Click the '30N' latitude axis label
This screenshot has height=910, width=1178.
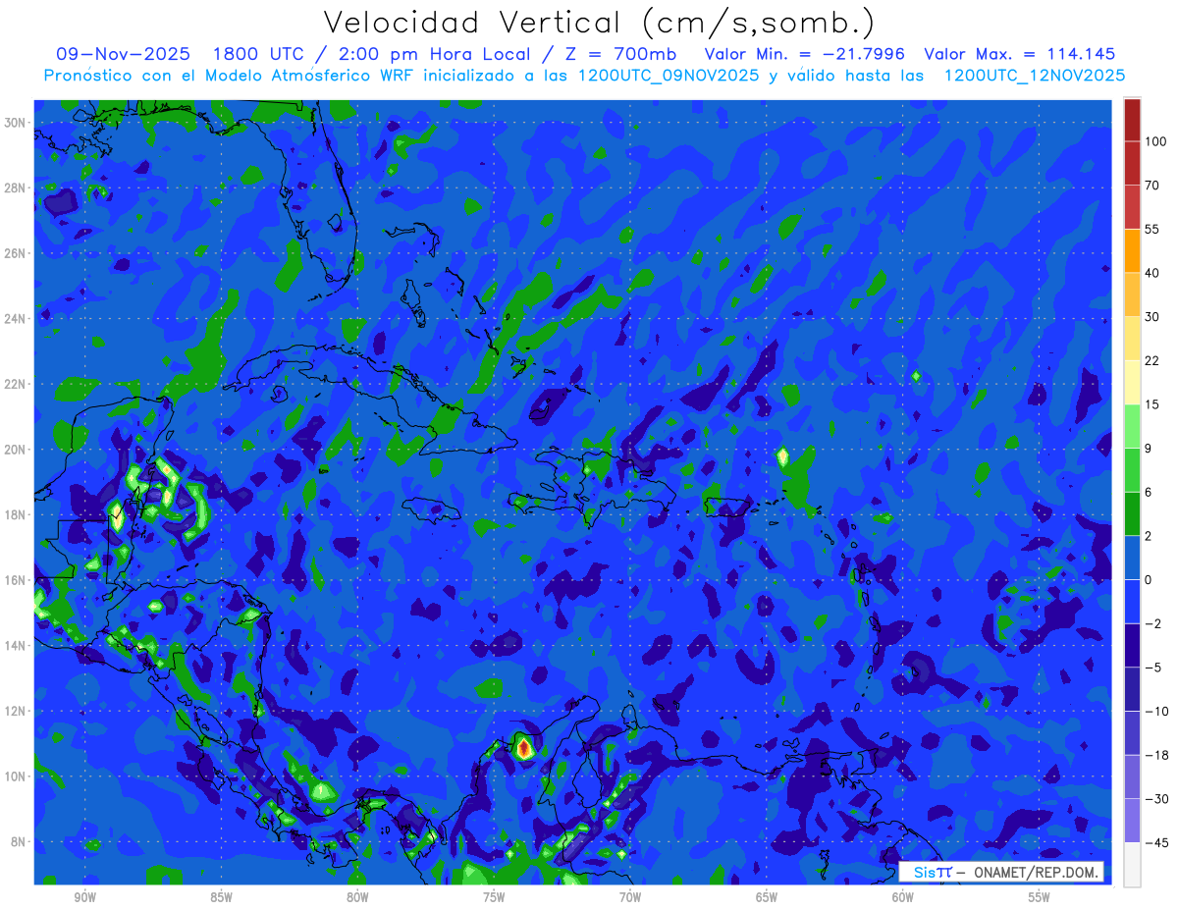17,123
